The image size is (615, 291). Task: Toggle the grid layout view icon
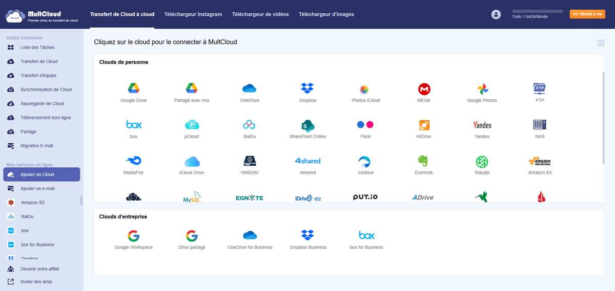tap(601, 43)
